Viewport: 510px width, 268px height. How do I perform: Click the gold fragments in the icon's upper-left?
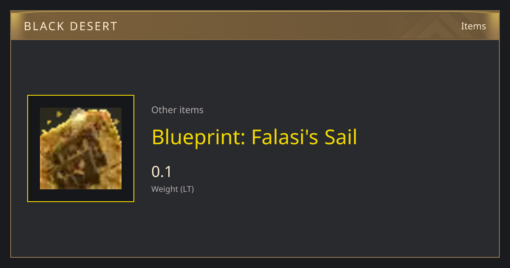coord(54,117)
